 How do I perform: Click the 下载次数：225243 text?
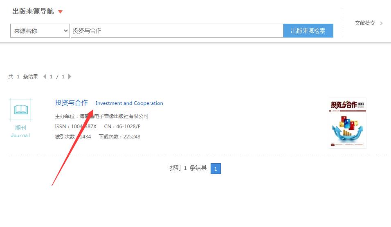pos(120,137)
